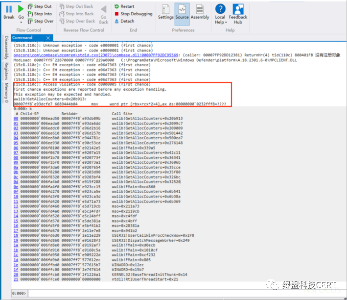Viewport: 347px width, 300px height.
Task: Click the Go Back arrow icon
Action: click(x=104, y=9)
